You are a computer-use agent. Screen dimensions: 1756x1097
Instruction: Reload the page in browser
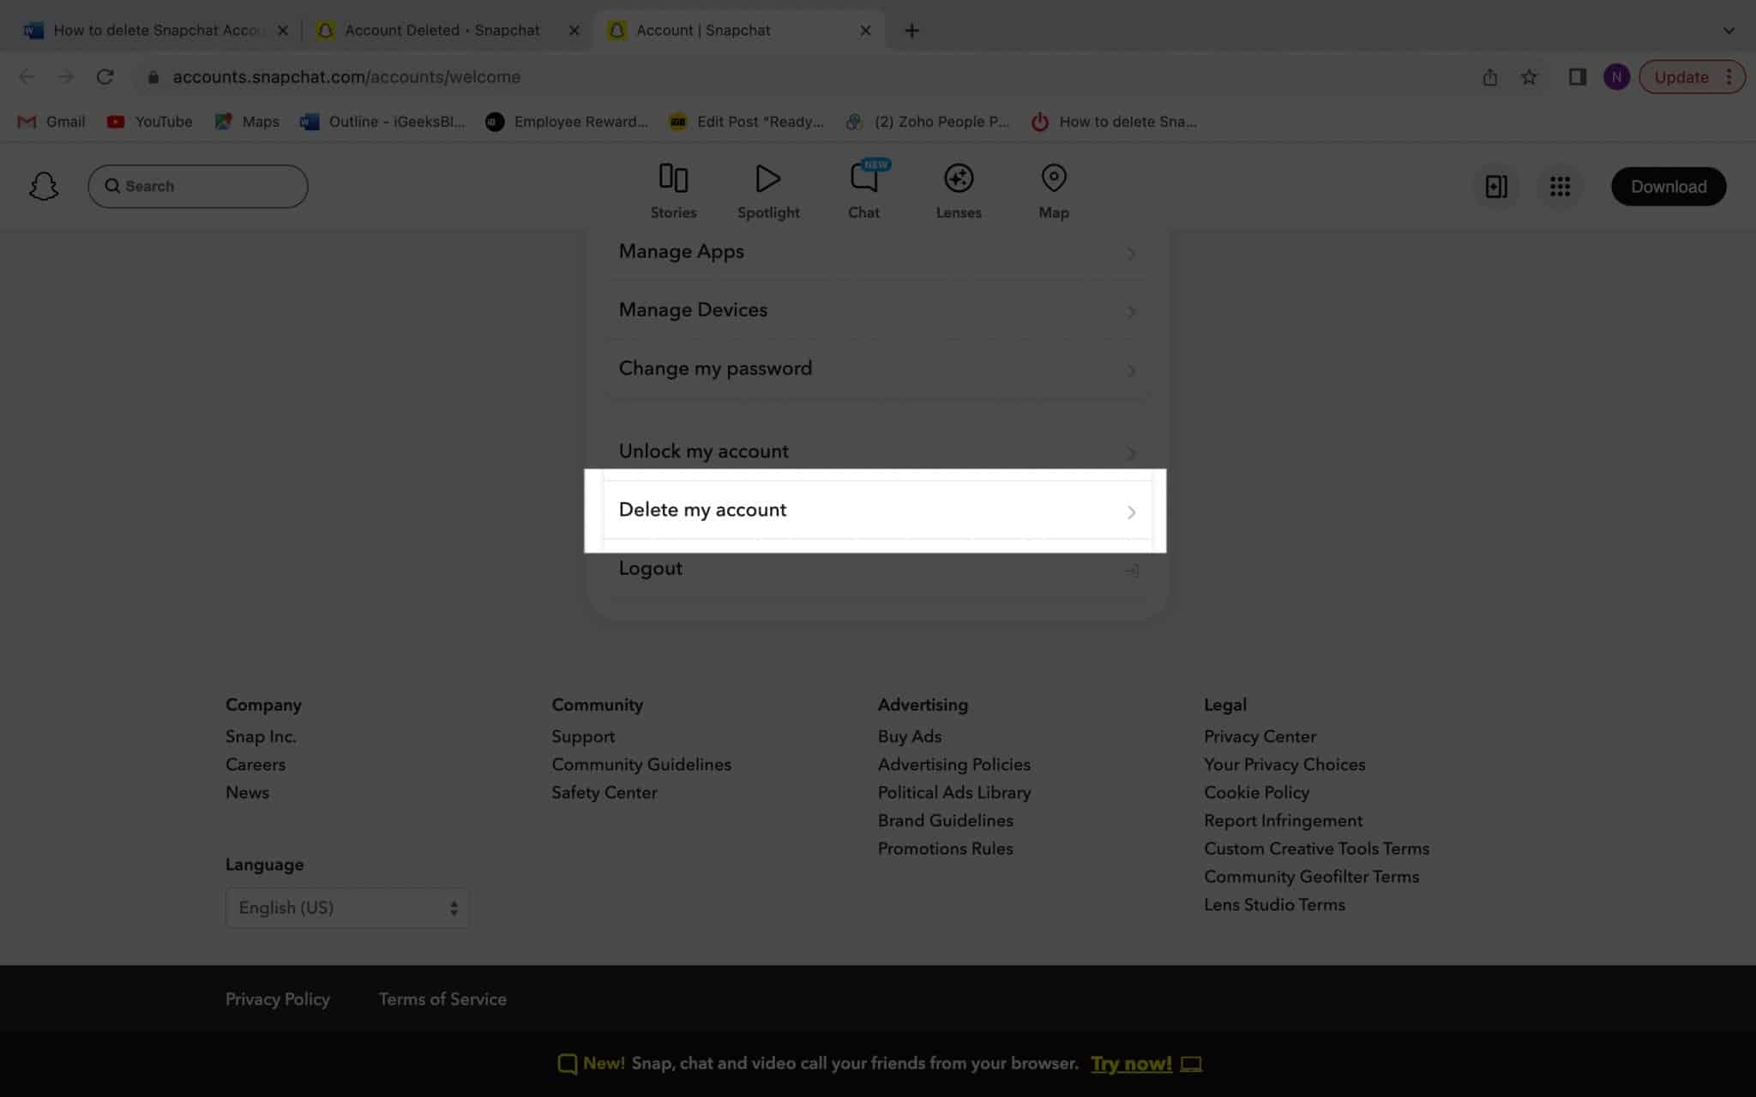(105, 77)
